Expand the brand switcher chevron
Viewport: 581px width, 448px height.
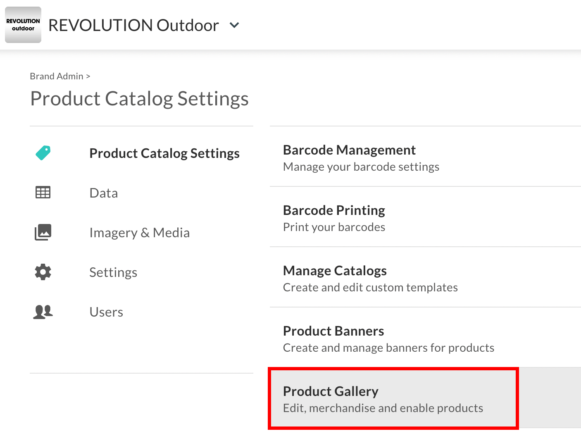234,25
